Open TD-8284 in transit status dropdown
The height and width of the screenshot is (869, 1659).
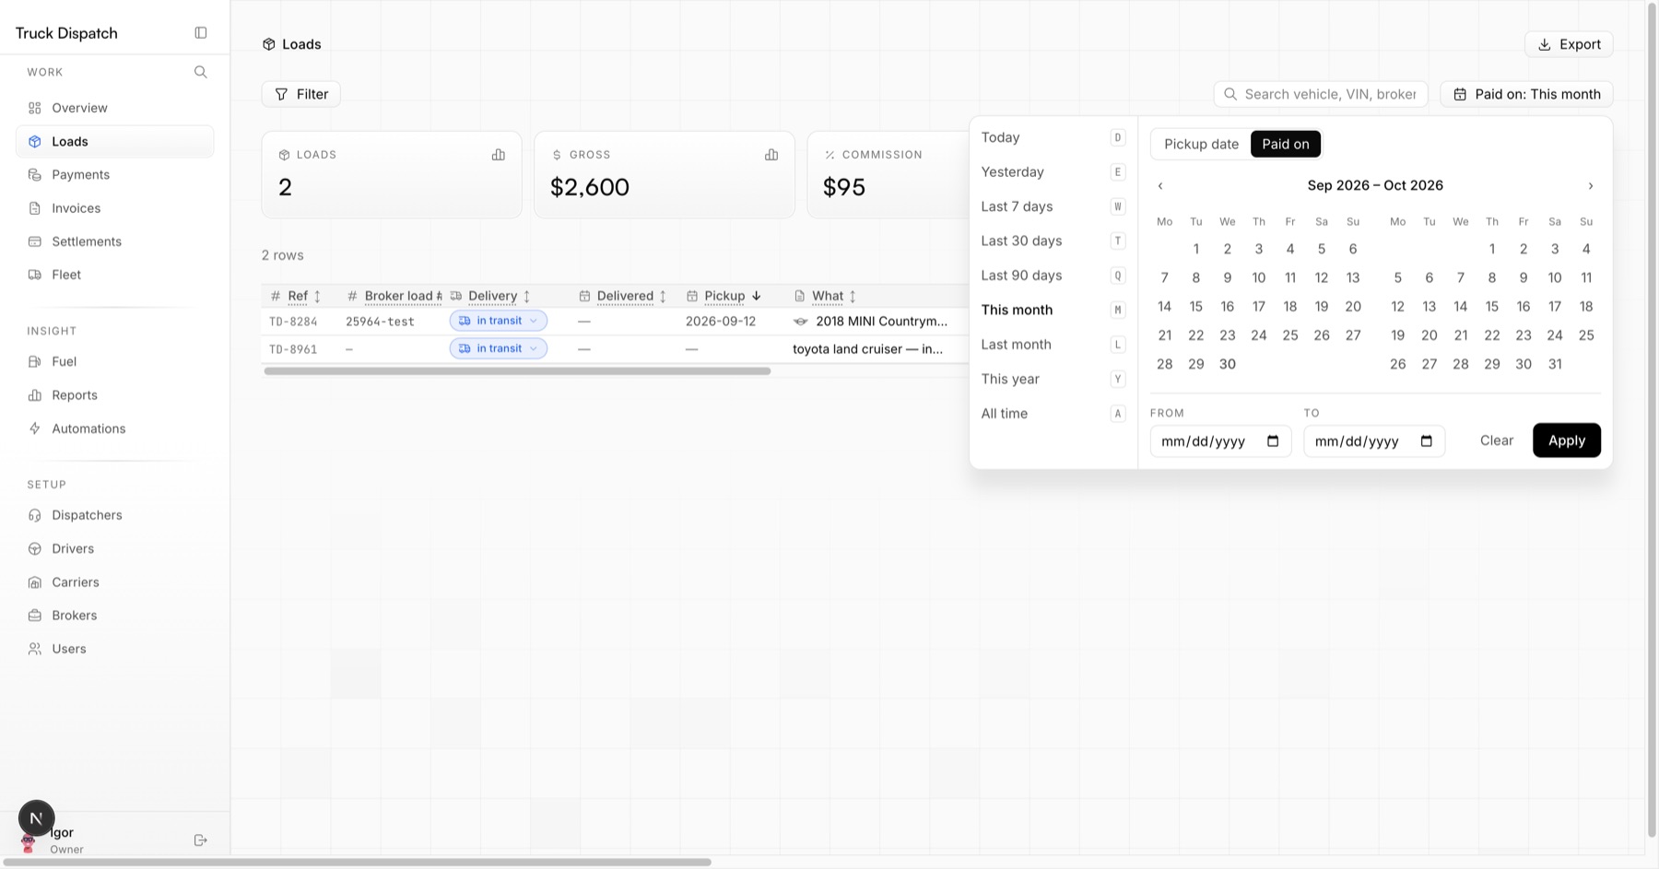pyautogui.click(x=499, y=321)
